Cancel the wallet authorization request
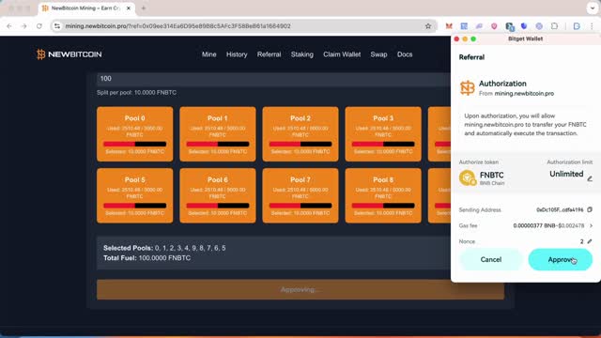Image resolution: width=601 pixels, height=338 pixels. point(491,259)
